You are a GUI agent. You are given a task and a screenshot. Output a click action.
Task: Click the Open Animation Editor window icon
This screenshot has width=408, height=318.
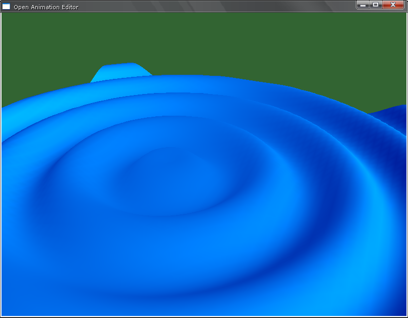tap(6, 7)
